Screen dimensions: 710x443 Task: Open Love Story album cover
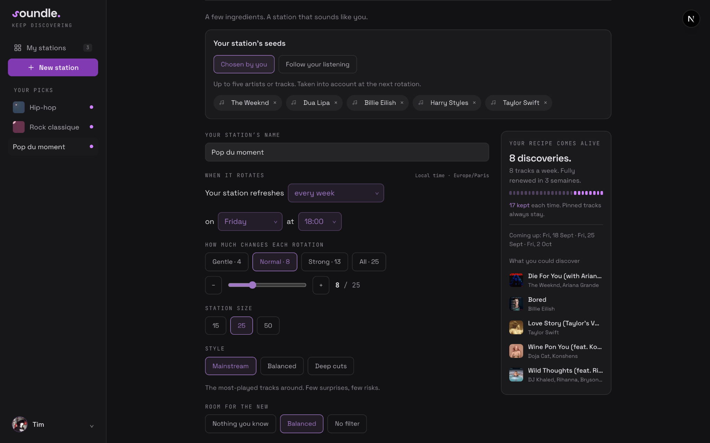pos(516,327)
